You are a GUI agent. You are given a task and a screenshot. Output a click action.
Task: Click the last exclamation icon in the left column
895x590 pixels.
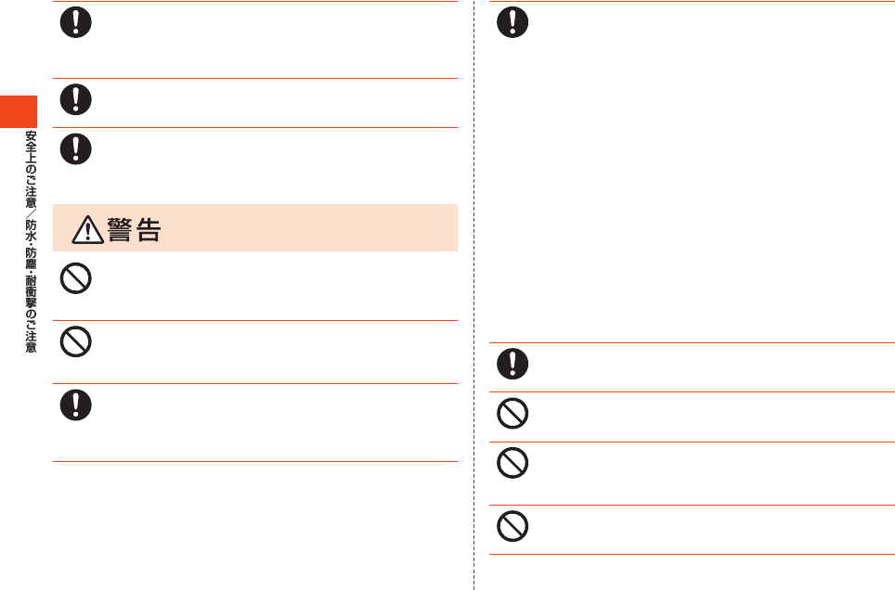point(76,405)
